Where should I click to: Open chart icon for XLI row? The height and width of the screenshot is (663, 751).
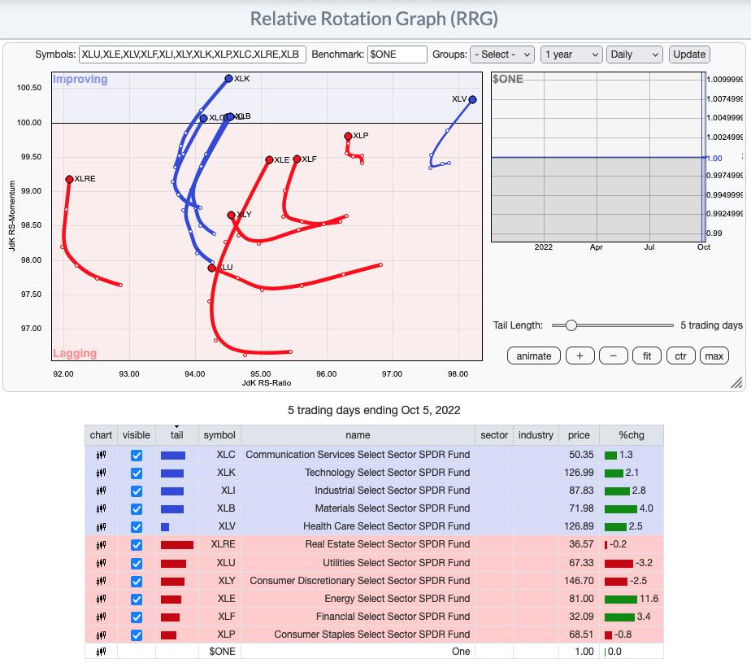point(101,491)
